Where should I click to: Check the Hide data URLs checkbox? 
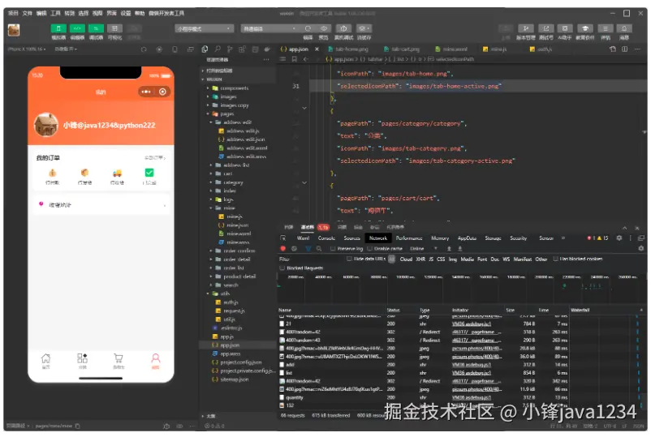[x=349, y=259]
